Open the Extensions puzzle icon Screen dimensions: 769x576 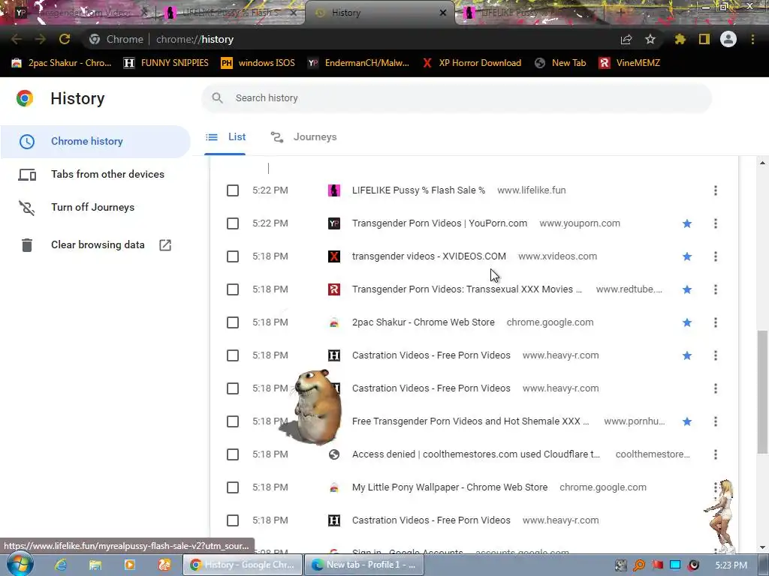click(x=680, y=39)
